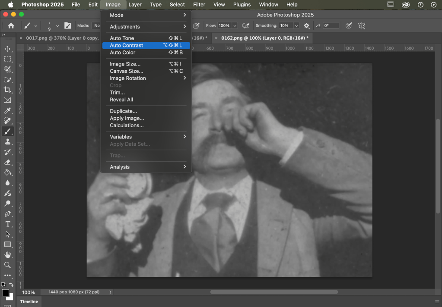The image size is (442, 307).
Task: Click Auto Contrast in Image menu
Action: [126, 45]
